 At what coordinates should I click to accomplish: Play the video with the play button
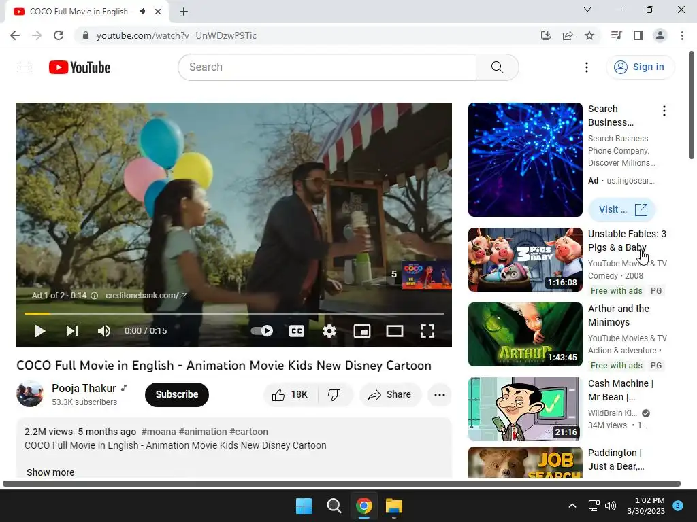[x=40, y=331]
